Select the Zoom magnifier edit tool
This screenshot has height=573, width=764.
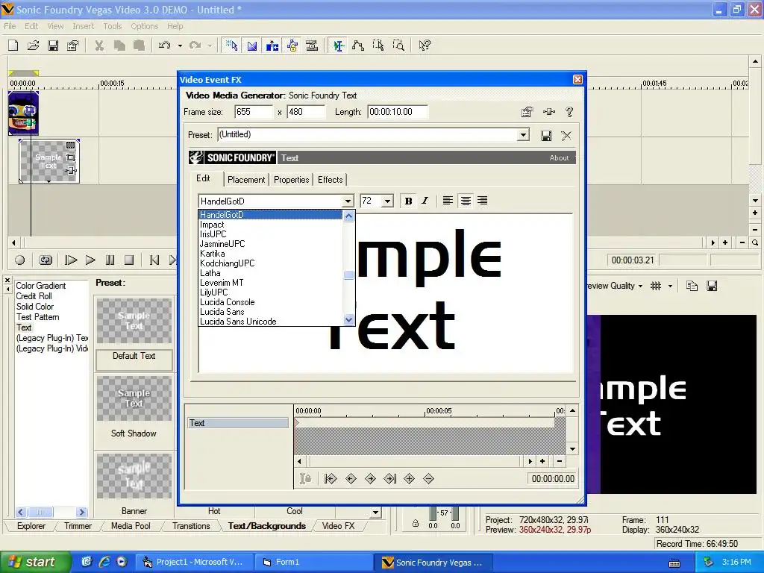[x=398, y=46]
